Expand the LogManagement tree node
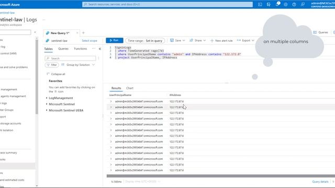 click(x=47, y=98)
